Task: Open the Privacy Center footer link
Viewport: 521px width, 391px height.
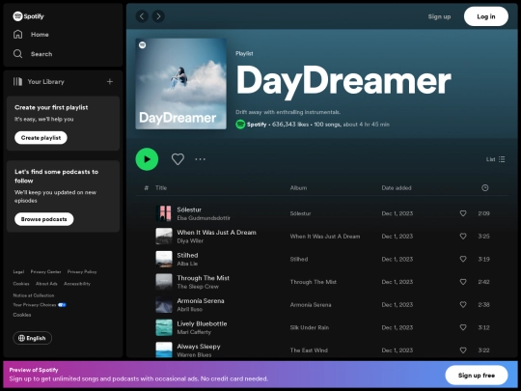Action: pos(46,271)
